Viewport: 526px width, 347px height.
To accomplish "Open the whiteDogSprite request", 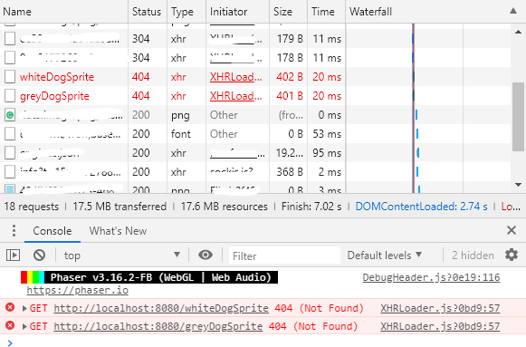I will [57, 77].
